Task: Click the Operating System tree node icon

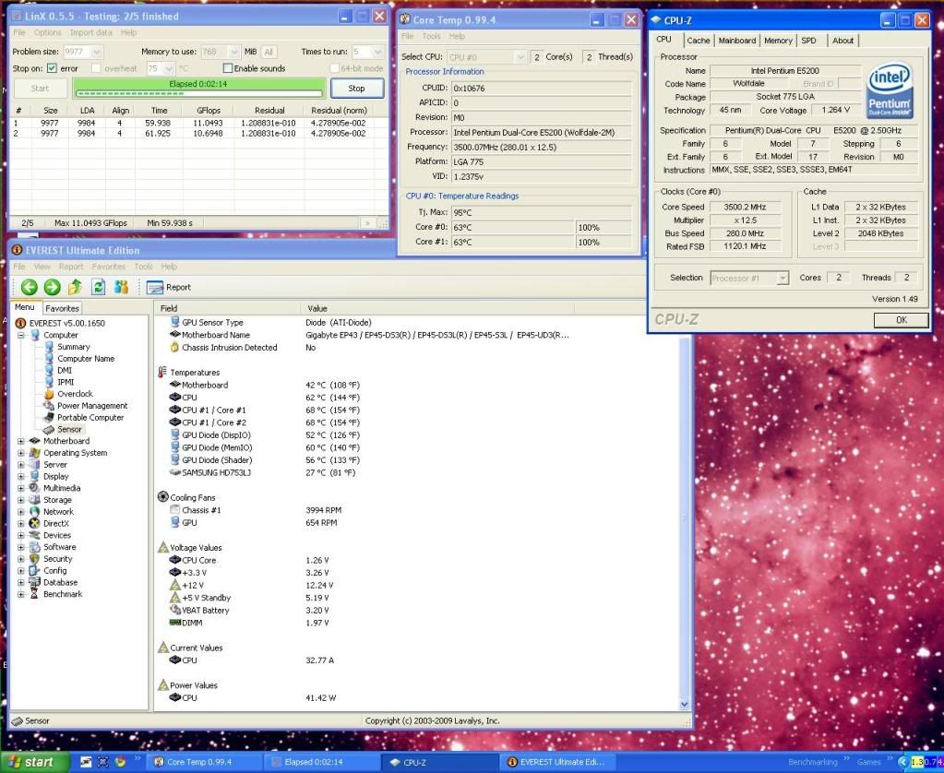Action: pyautogui.click(x=35, y=453)
